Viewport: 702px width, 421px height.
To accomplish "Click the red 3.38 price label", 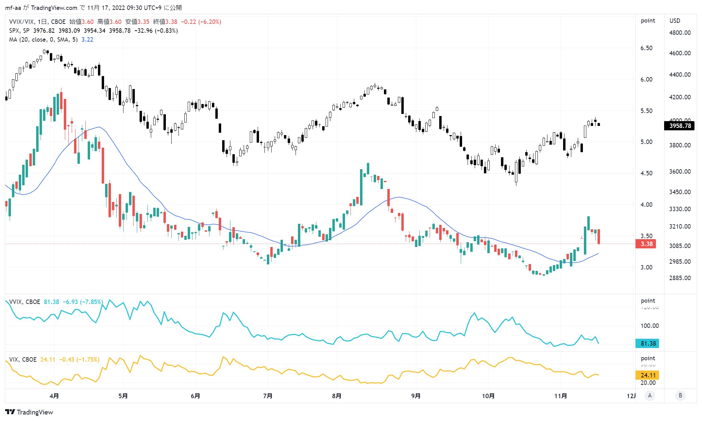I will (646, 244).
